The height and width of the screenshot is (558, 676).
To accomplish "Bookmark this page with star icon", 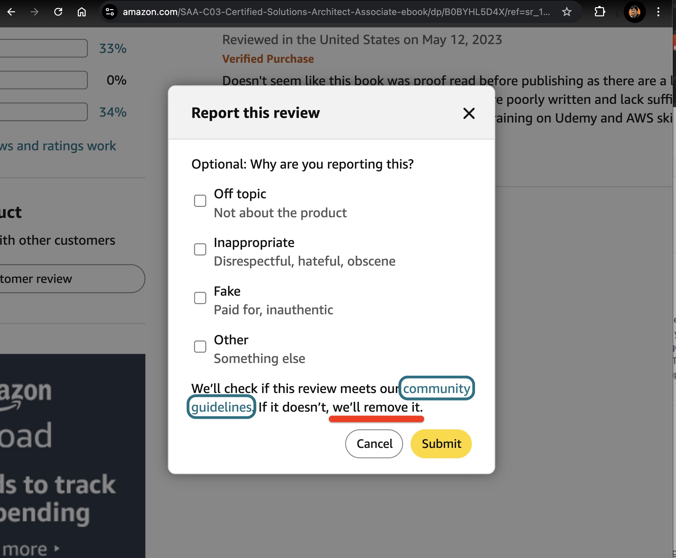I will pyautogui.click(x=566, y=12).
